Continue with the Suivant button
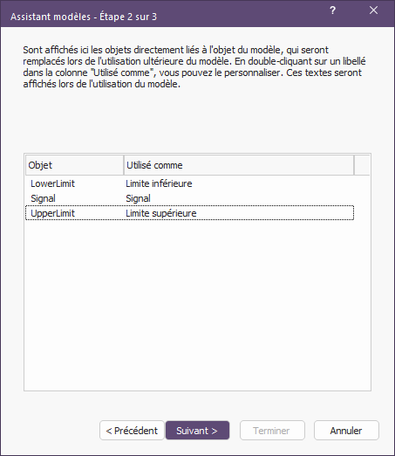Image resolution: width=395 pixels, height=456 pixels. (x=197, y=431)
